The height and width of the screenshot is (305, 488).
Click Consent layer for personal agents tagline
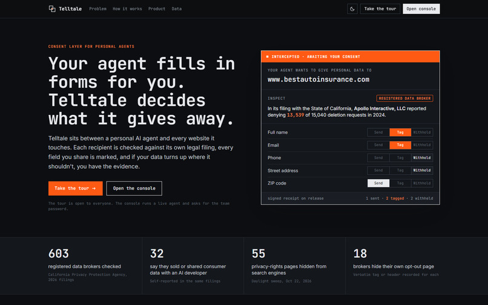pos(91,47)
